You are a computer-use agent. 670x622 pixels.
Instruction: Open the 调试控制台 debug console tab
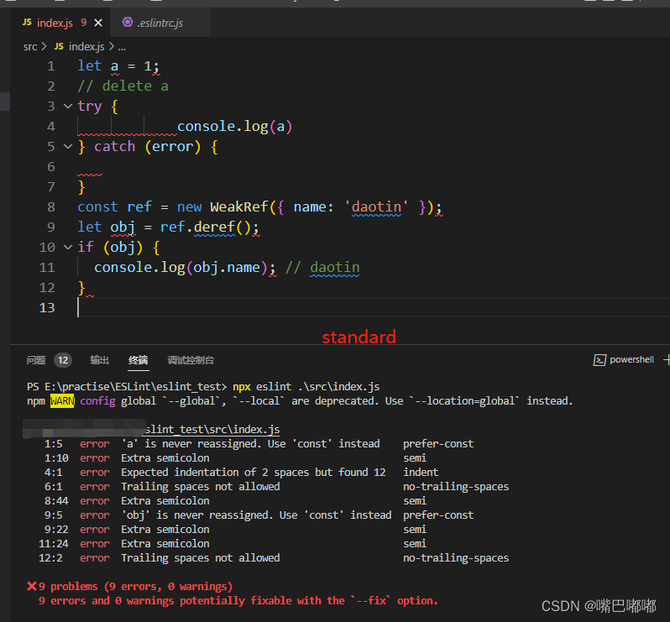point(191,360)
